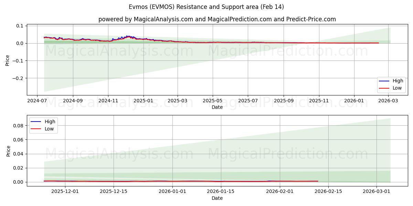Image resolution: width=413 pixels, height=206 pixels.
Task: Click the '2025-03' date tick label
Action: pyautogui.click(x=177, y=101)
